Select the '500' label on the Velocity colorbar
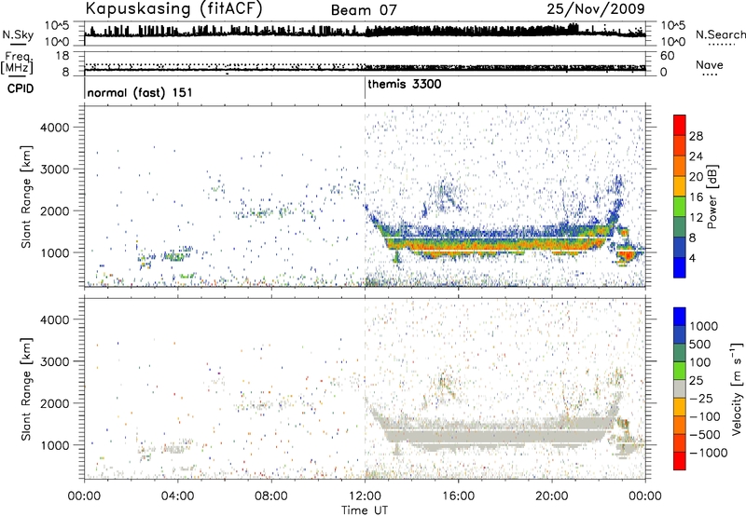746x516 pixels. pos(698,345)
